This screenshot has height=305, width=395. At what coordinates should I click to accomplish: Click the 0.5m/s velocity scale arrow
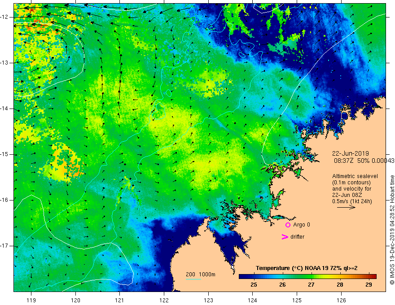346,207
